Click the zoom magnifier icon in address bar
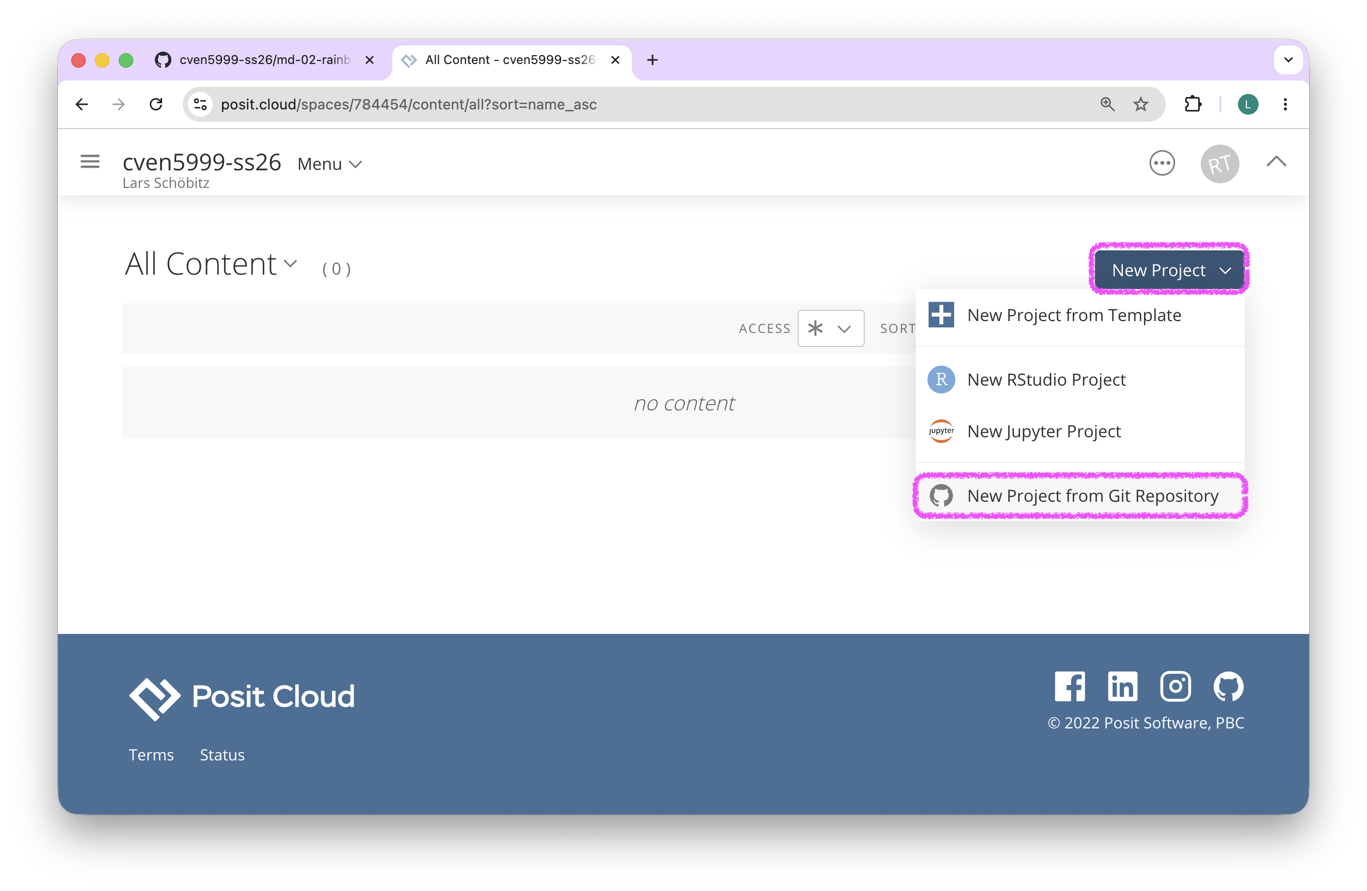Image resolution: width=1367 pixels, height=891 pixels. tap(1107, 104)
